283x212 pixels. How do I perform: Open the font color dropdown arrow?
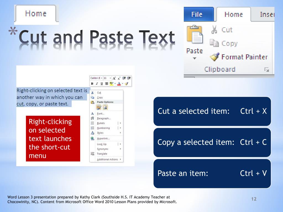[x=122, y=83]
